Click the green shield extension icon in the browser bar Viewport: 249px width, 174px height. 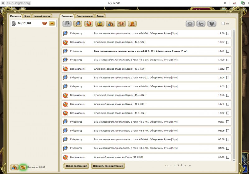click(x=242, y=3)
